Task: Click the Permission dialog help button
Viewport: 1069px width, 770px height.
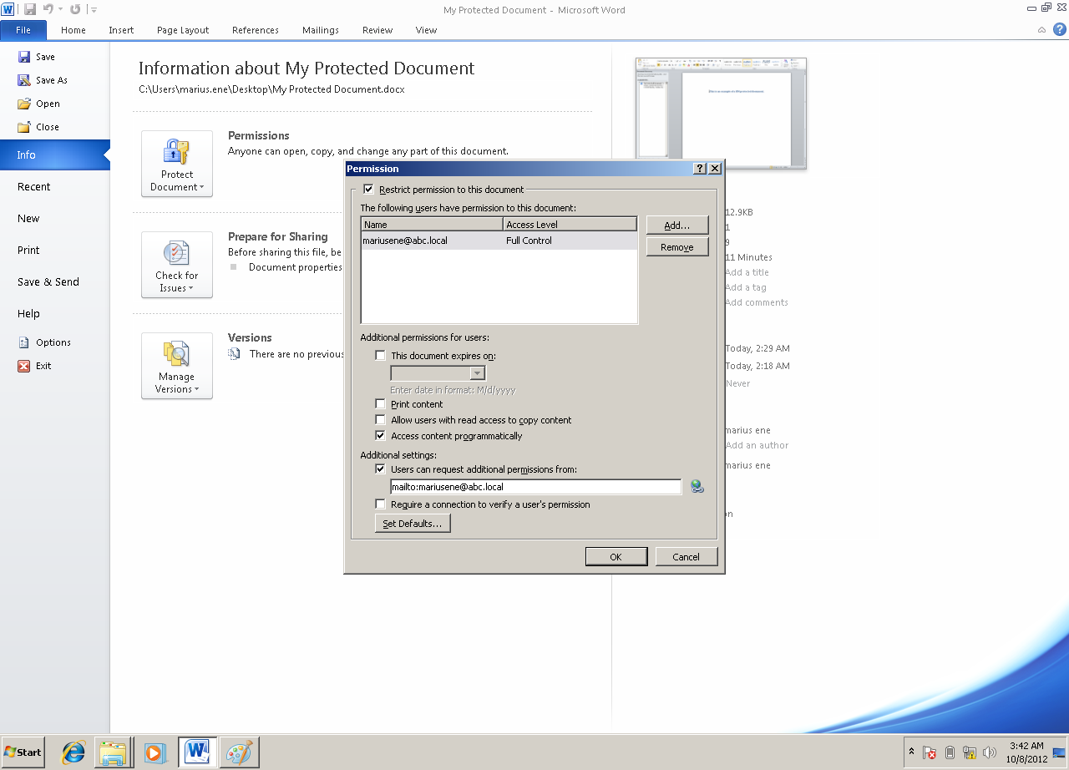Action: [x=700, y=169]
